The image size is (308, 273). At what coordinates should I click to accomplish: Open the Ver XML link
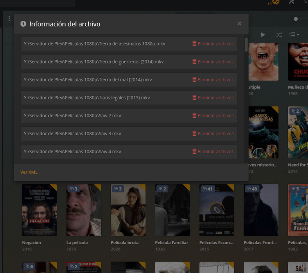coord(29,172)
